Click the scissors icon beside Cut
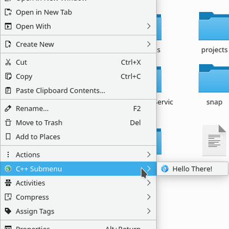229x229 pixels. [8, 62]
